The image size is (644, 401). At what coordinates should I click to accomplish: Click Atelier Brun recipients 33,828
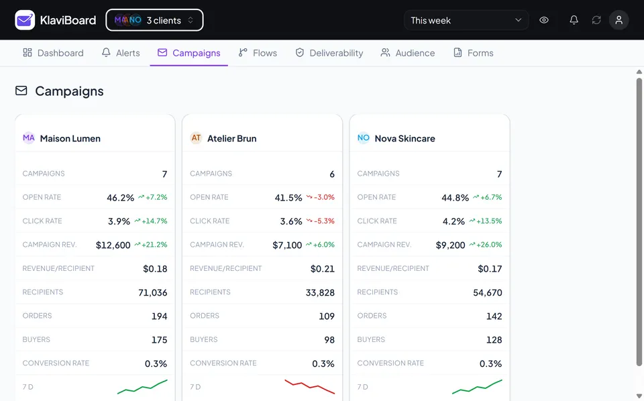320,292
